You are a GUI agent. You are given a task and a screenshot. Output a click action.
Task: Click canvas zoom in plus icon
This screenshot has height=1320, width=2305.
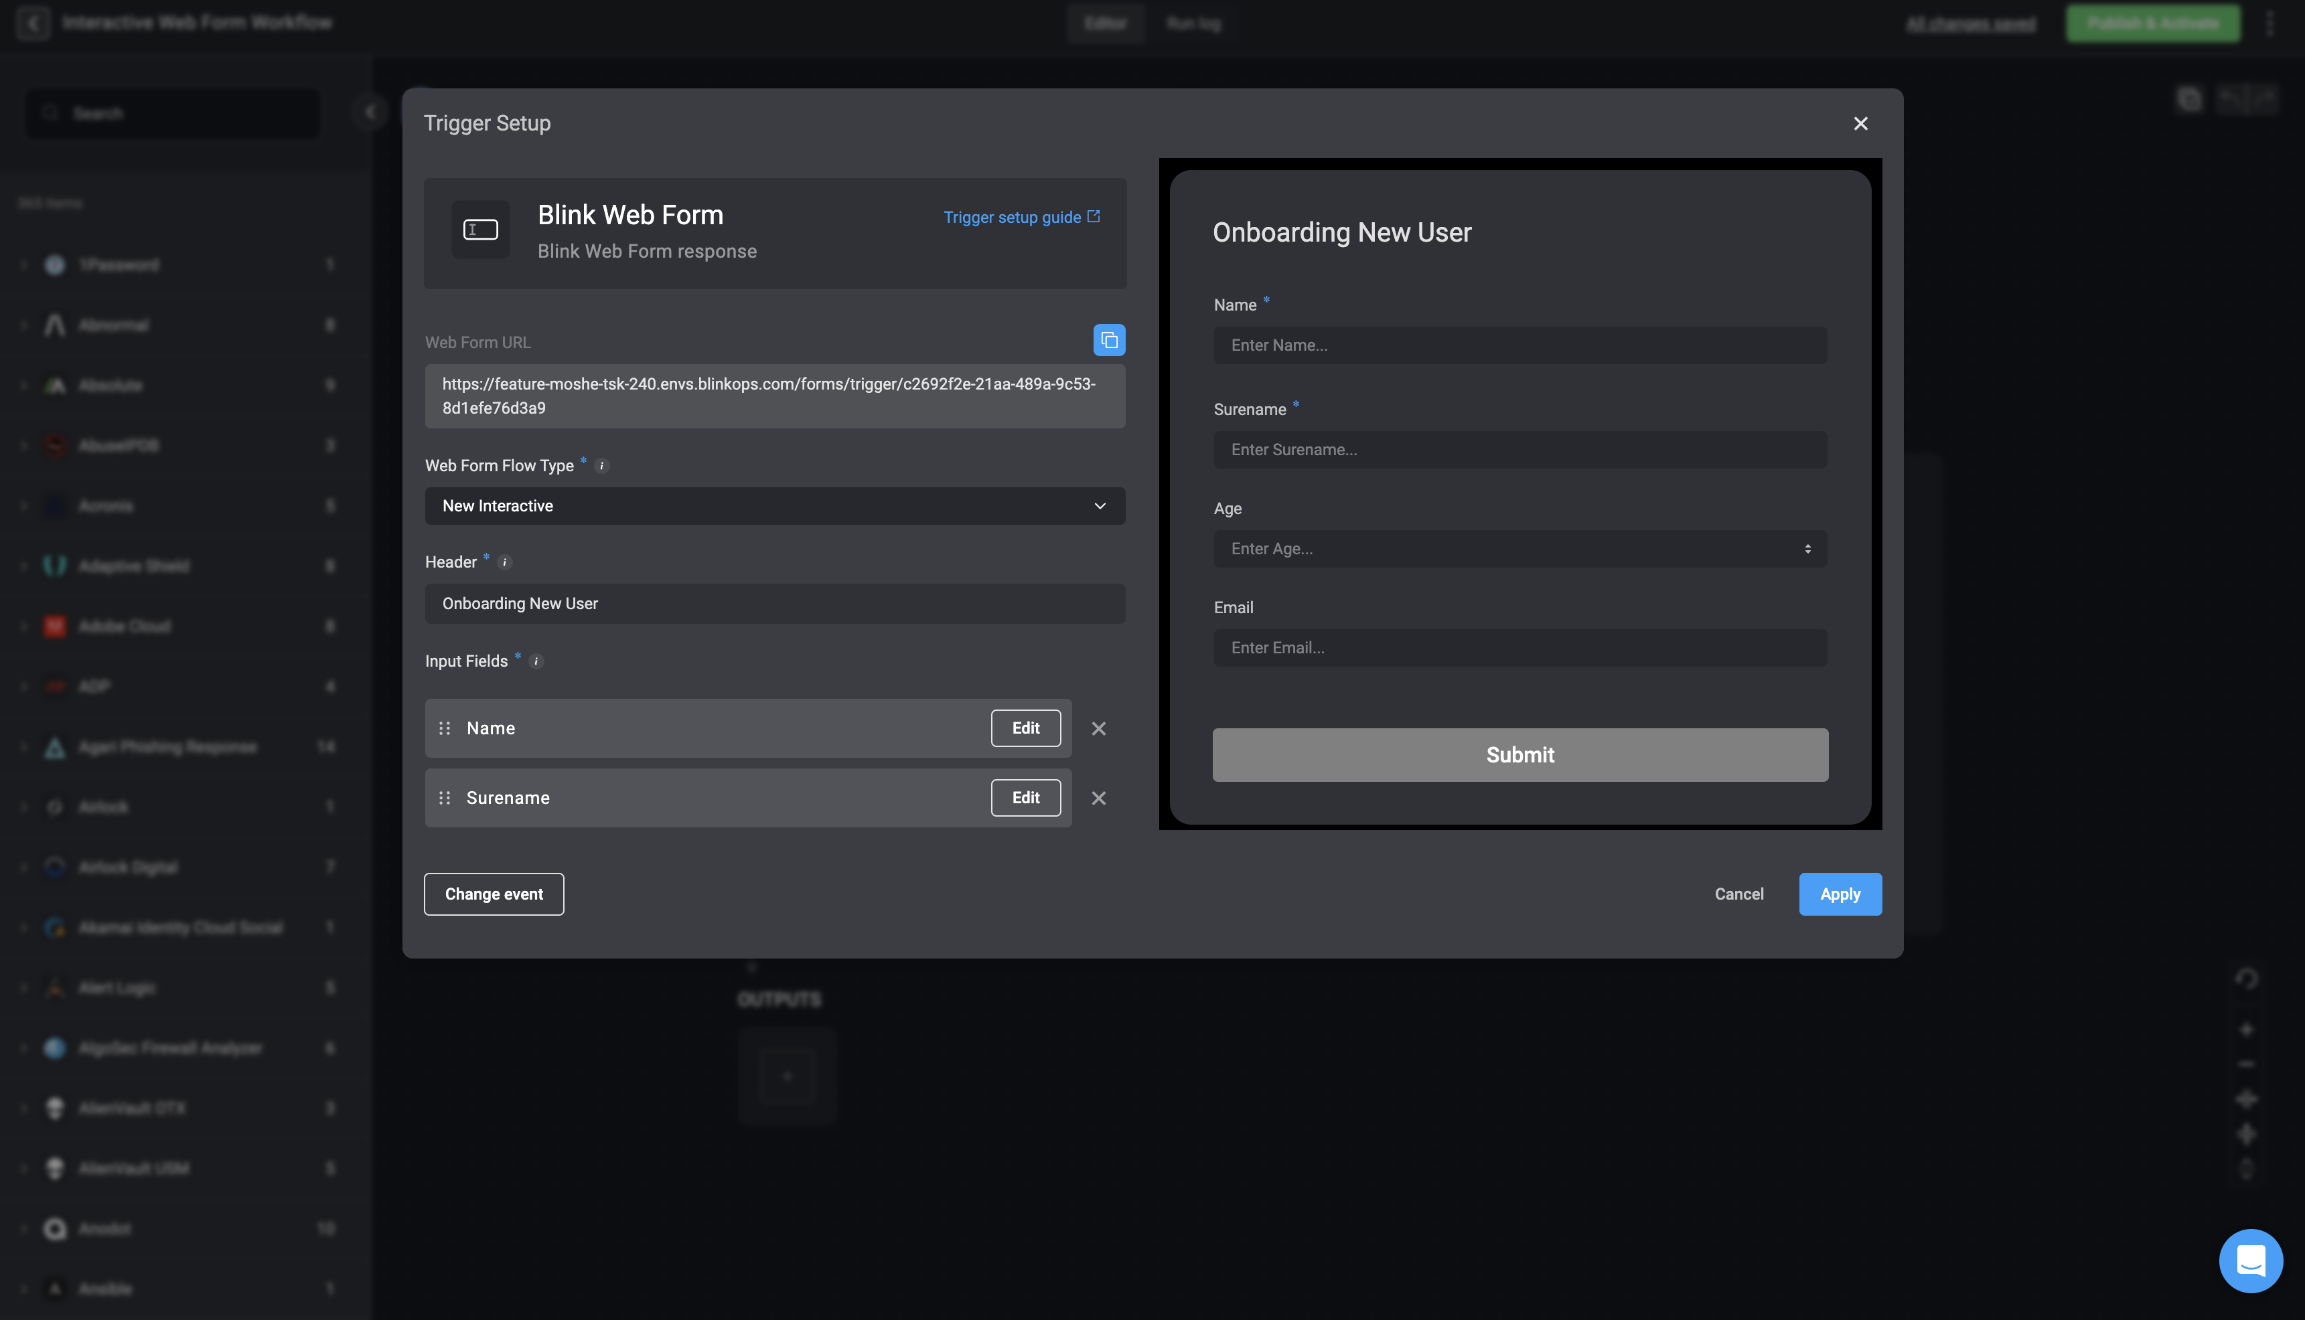click(x=2245, y=1030)
